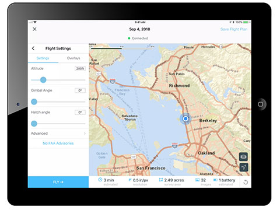Image resolution: width=280 pixels, height=210 pixels.
Task: Click the Gimbal Angle slider handle
Action: (34, 101)
